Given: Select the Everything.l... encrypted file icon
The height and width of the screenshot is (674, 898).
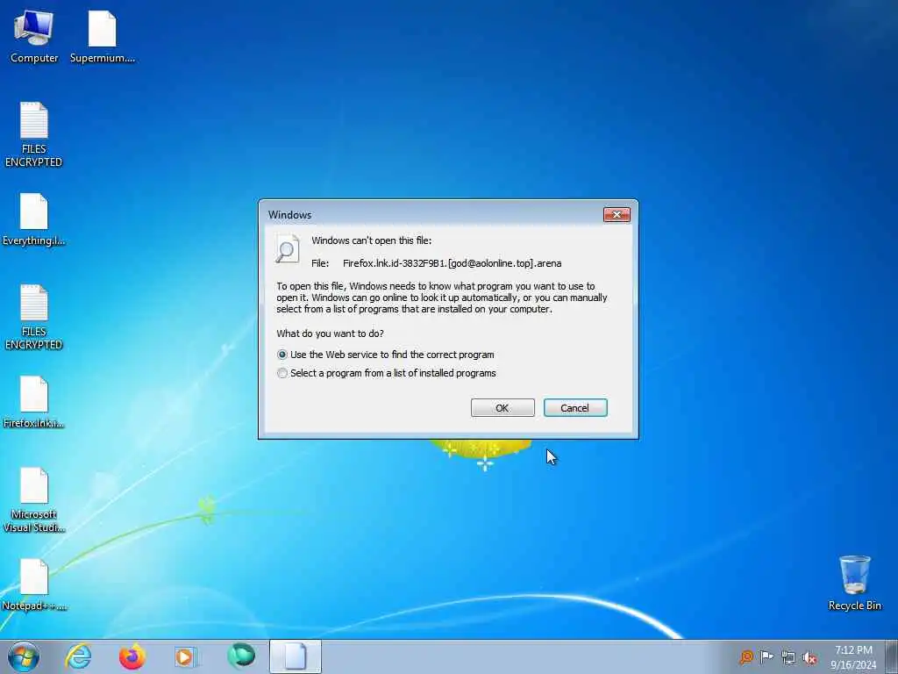Looking at the screenshot, I should 34,220.
